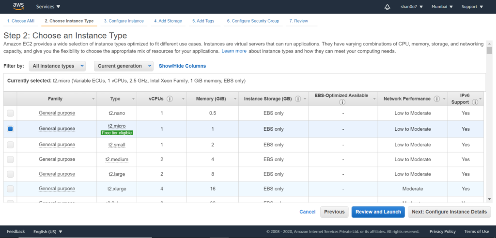
Task: Click the page scrollbar up arrow
Action: click(489, 43)
